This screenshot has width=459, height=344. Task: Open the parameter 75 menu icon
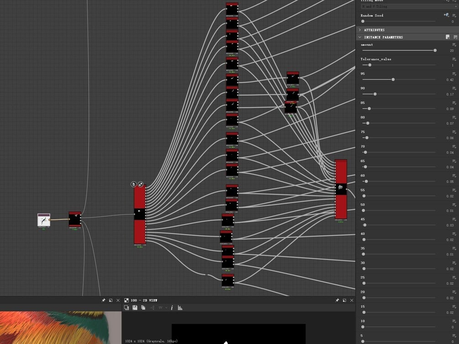pos(454,132)
